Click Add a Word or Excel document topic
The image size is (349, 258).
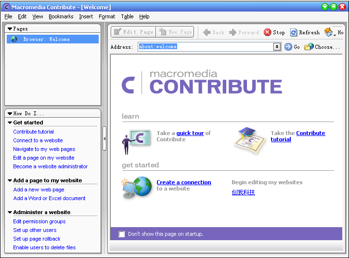pos(49,199)
